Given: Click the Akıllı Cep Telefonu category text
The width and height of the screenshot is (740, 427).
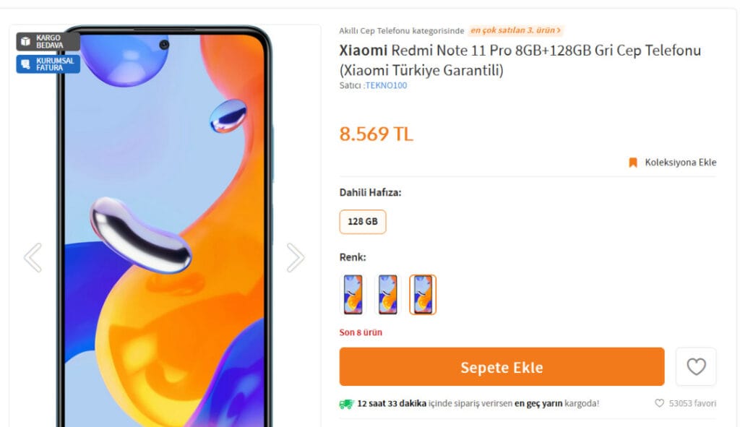Looking at the screenshot, I should 402,31.
